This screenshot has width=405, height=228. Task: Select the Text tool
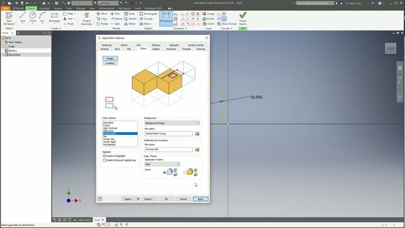pyautogui.click(x=68, y=18)
